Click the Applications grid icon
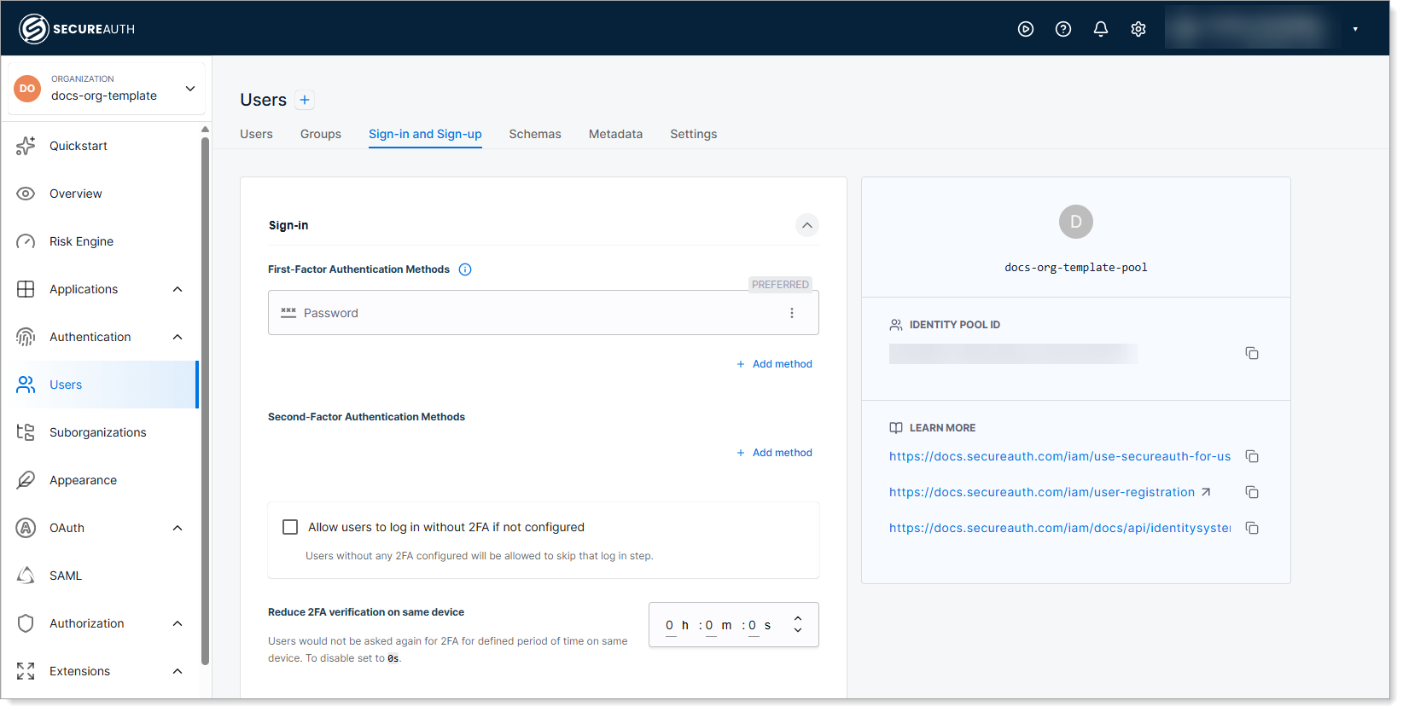Screen dimensions: 1403x712 [26, 289]
